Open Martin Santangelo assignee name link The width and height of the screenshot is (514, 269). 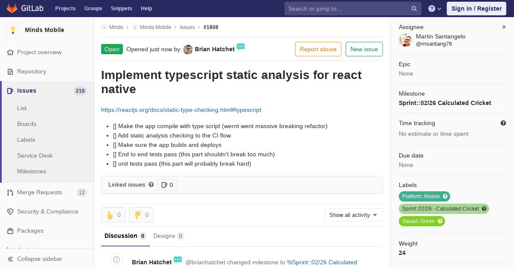tap(441, 37)
